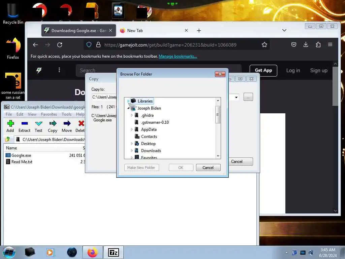Open the Firefox extensions icon
The image size is (345, 259).
point(318,45)
